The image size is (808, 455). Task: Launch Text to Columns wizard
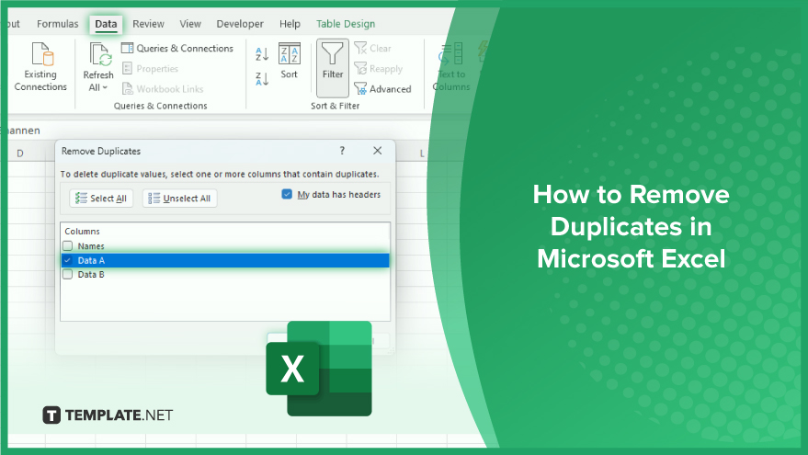coord(451,67)
